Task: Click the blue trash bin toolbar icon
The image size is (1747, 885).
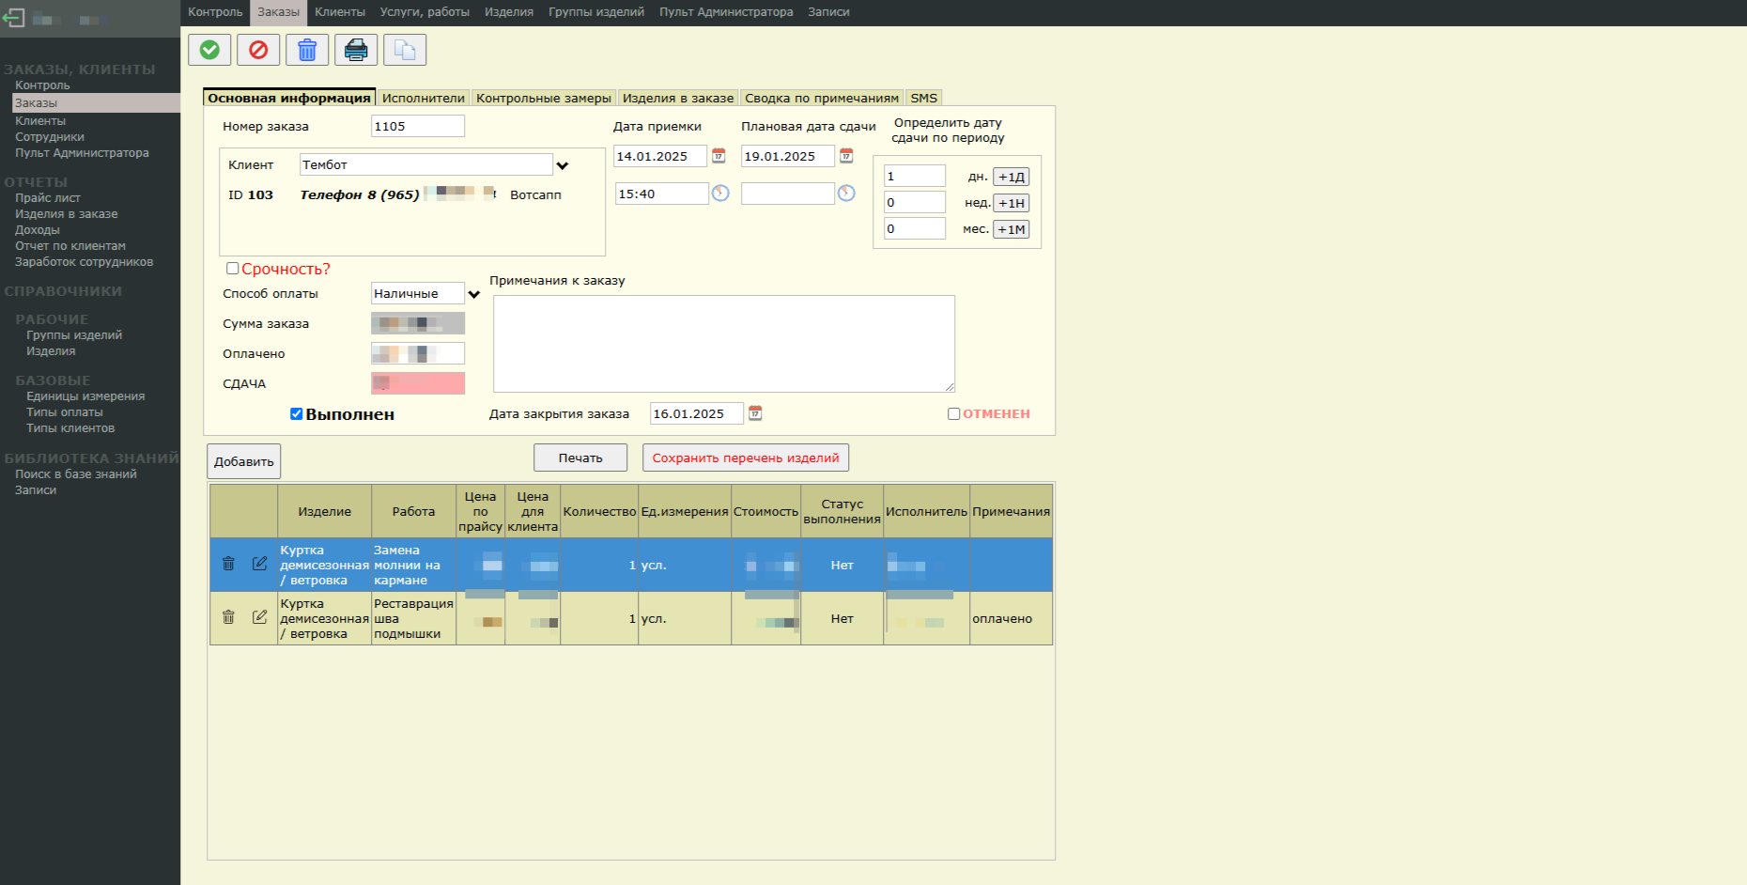Action: pos(307,50)
